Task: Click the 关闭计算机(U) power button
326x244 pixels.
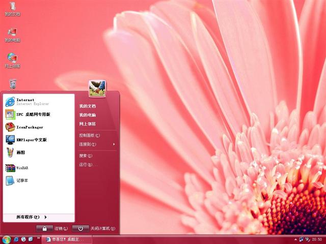Action: point(80,228)
